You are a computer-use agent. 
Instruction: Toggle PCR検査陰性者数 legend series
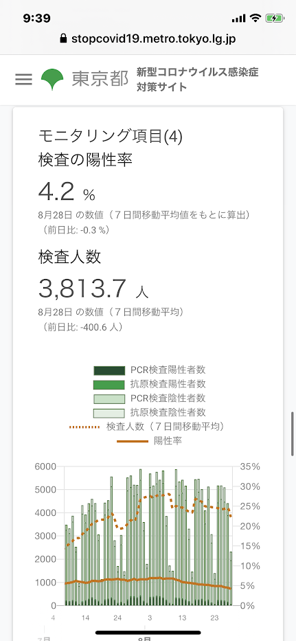[150, 398]
